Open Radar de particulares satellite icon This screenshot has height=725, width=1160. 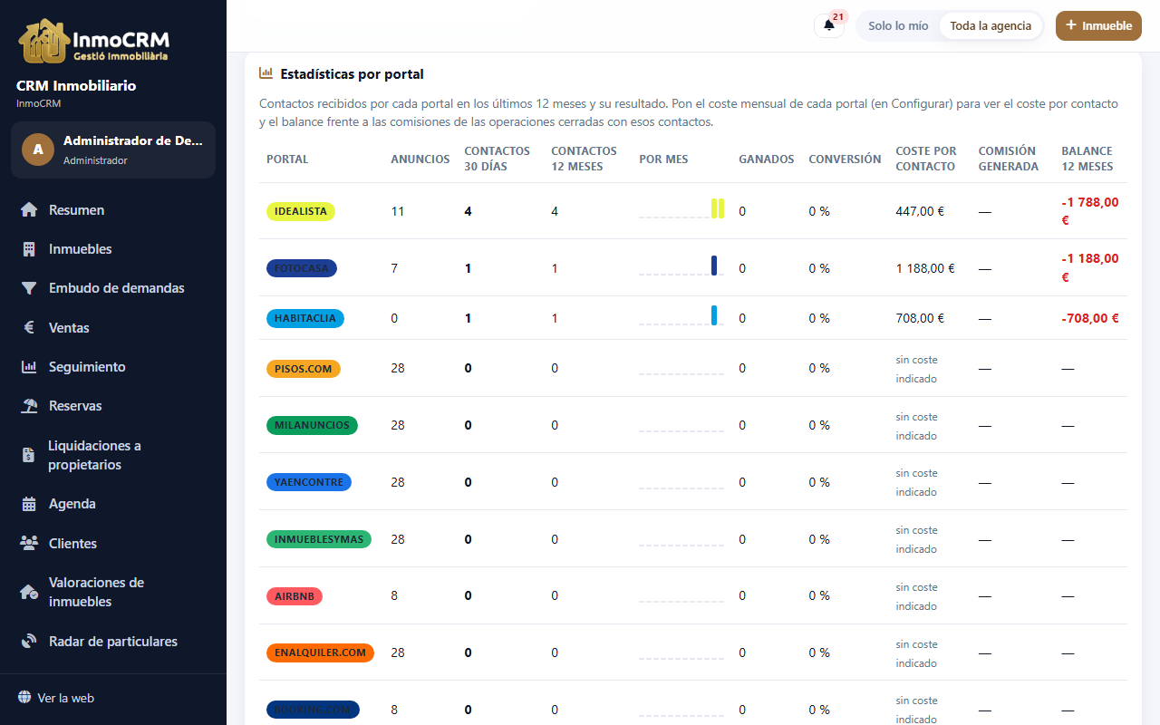[29, 642]
